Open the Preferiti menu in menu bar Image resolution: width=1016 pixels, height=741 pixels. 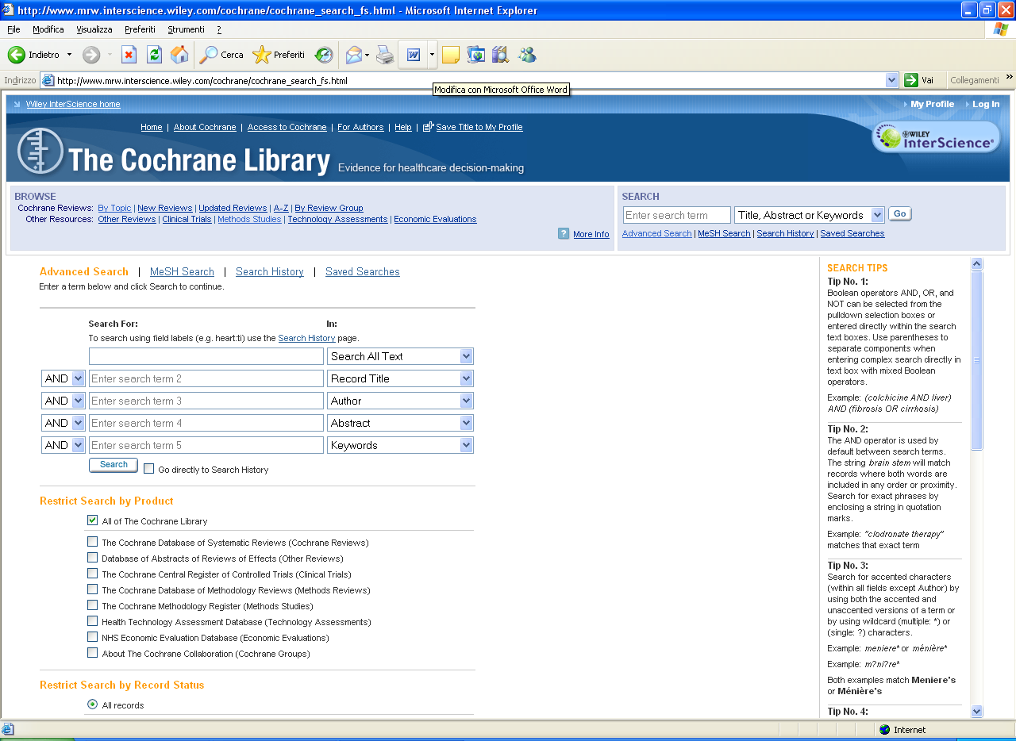pos(140,29)
